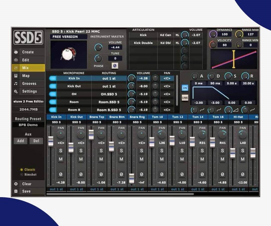Viewport: 271px width, 226px height.
Task: Click the Hi-Hat channel volume fader
Action: point(233,153)
